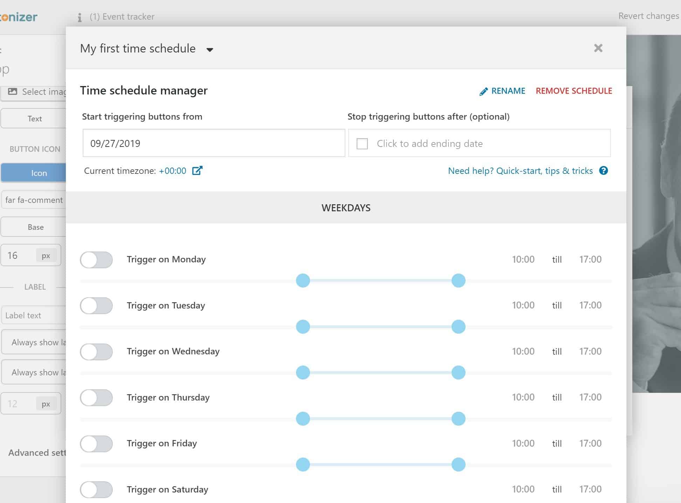Click Wednesday 17:00 end time value
Image resolution: width=681 pixels, height=503 pixels.
point(590,351)
